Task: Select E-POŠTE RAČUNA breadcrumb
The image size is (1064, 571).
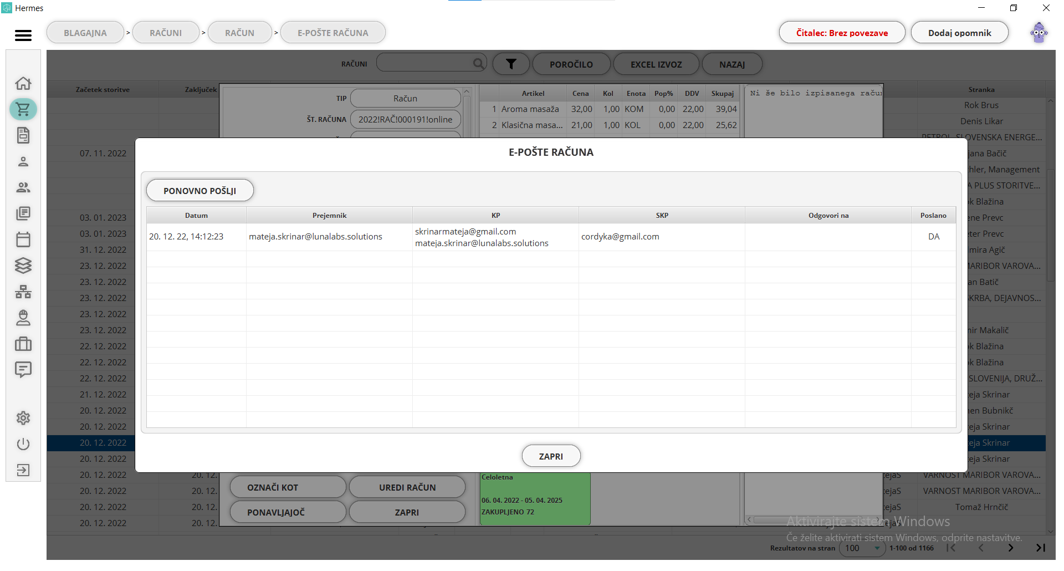Action: [333, 33]
